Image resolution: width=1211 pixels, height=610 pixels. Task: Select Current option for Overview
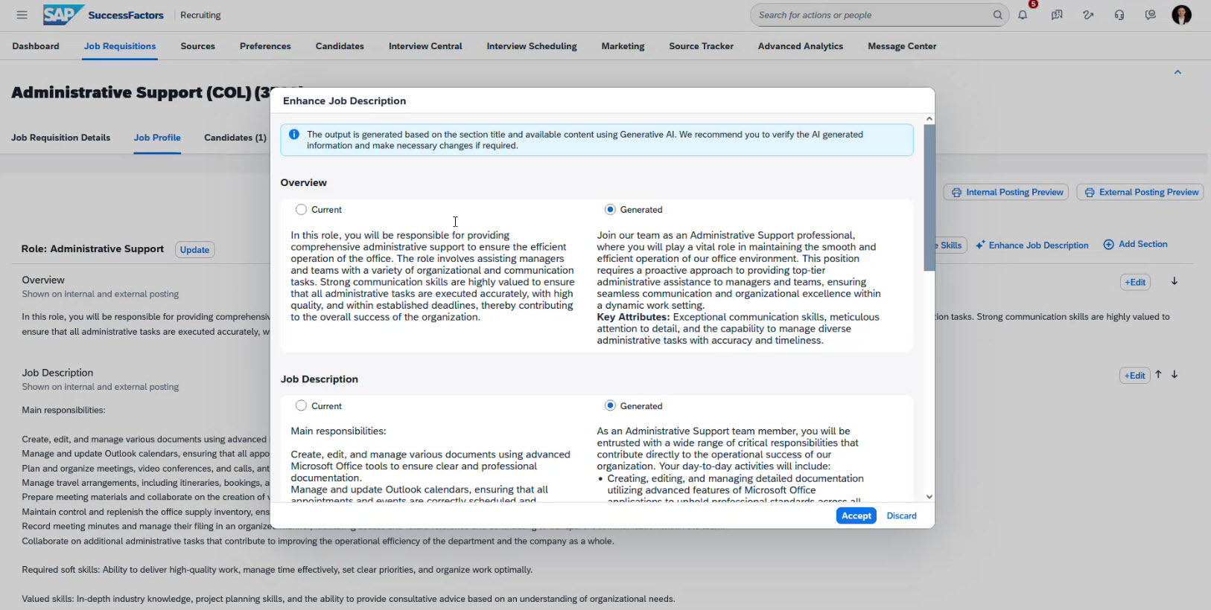coord(301,210)
